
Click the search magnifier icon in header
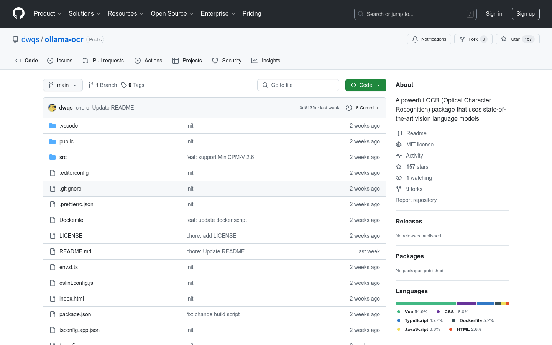point(361,14)
